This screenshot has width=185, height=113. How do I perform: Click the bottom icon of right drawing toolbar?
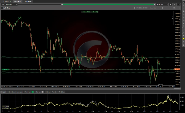tap(183, 45)
